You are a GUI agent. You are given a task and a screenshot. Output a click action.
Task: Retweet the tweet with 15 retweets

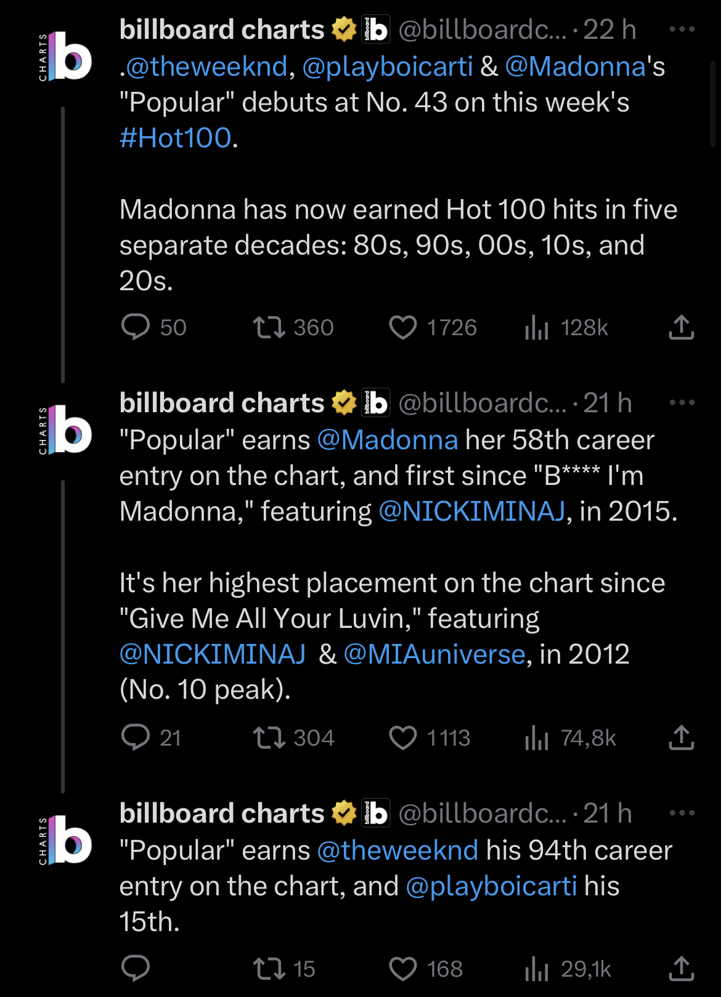tap(269, 969)
